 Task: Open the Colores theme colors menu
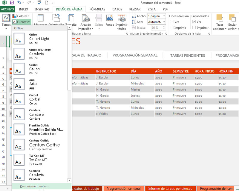[21, 16]
